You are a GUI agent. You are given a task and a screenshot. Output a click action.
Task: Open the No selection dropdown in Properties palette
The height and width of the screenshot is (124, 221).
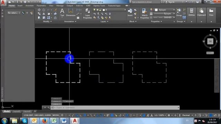pos(14,13)
